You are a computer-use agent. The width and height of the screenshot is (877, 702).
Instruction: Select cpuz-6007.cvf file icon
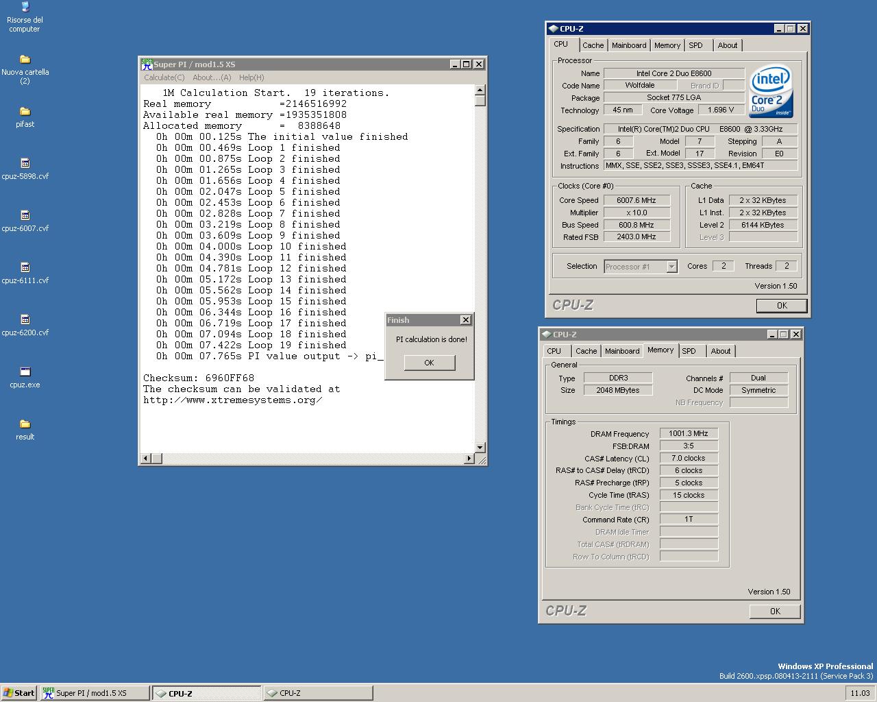click(x=25, y=216)
